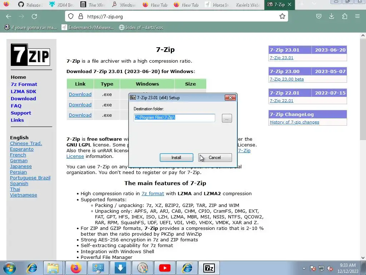
Task: Click the Install button in Setup
Action: point(176,158)
